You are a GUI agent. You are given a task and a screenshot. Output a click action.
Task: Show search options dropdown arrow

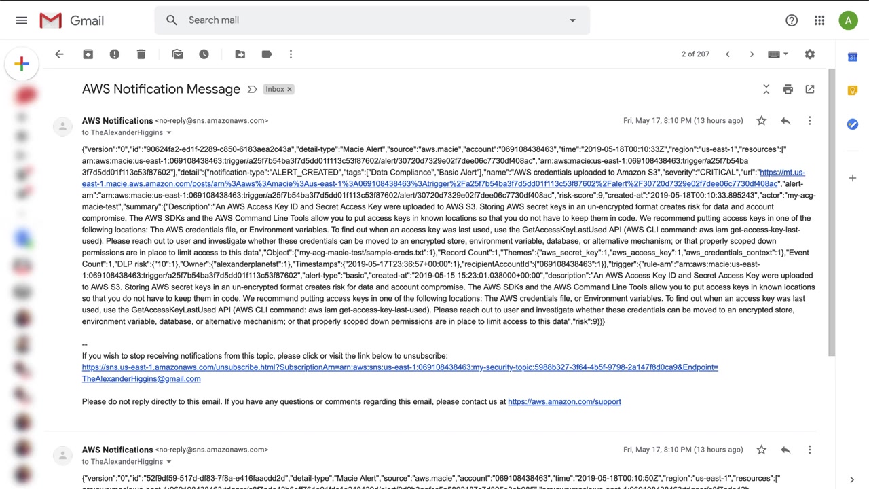point(572,20)
